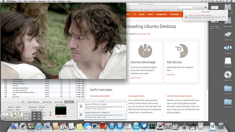Open 'Join the Ubuntu community' link

click(179, 96)
